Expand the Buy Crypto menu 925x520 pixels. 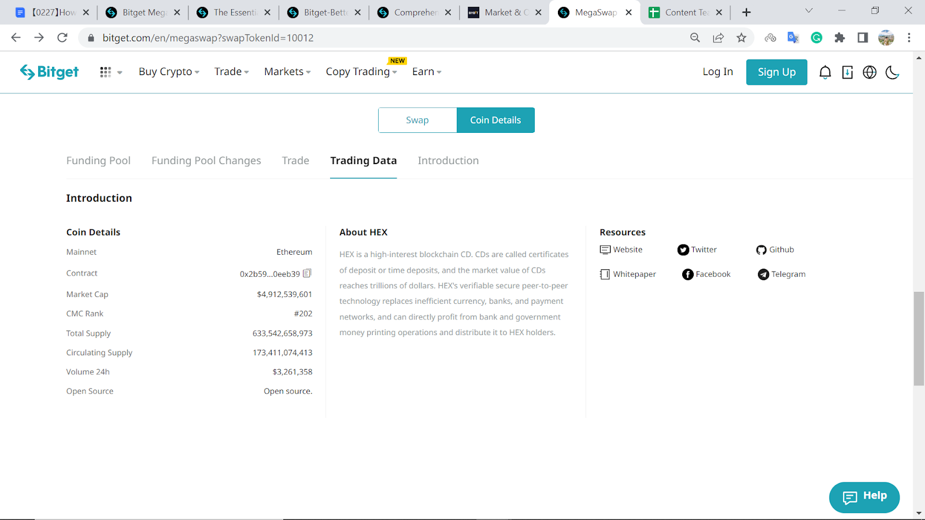[169, 72]
